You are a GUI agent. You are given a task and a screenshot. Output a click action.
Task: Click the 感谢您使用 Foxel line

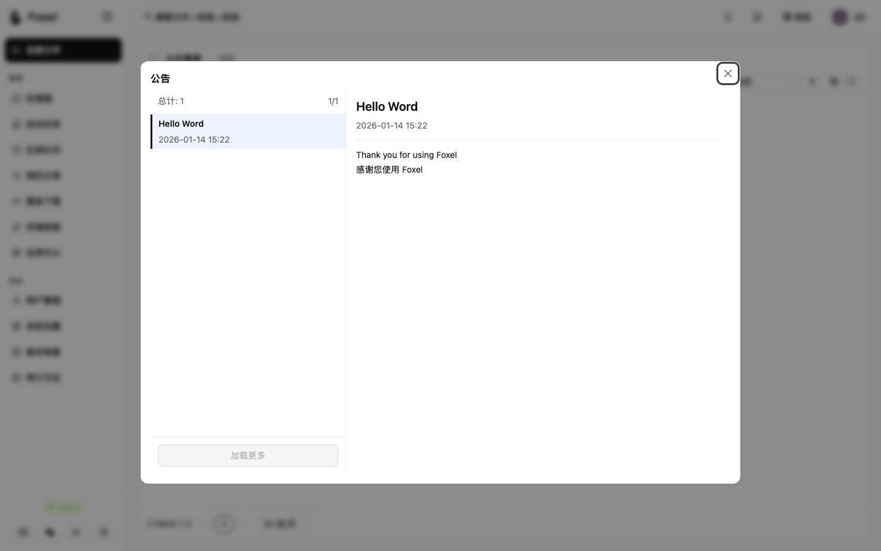coord(389,170)
